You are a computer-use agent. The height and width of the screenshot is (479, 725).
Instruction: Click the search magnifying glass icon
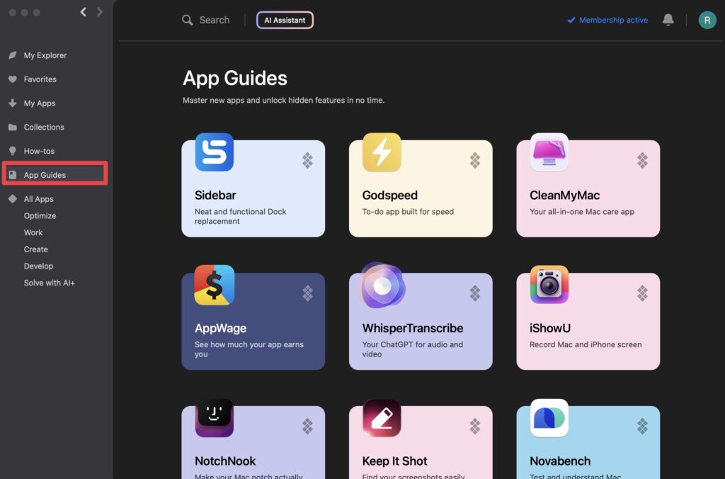coord(187,20)
